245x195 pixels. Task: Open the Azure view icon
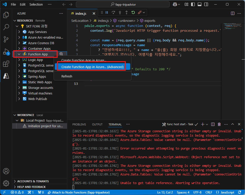tap(6, 76)
